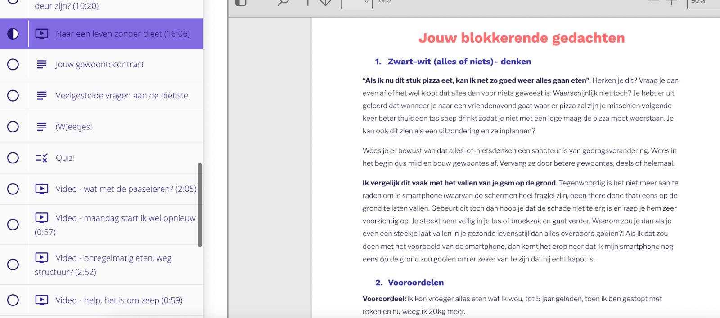Screen dimensions: 720x318
Task: Mark 'Jouw gewoontecontract' complete via its circle
Action: pos(13,64)
